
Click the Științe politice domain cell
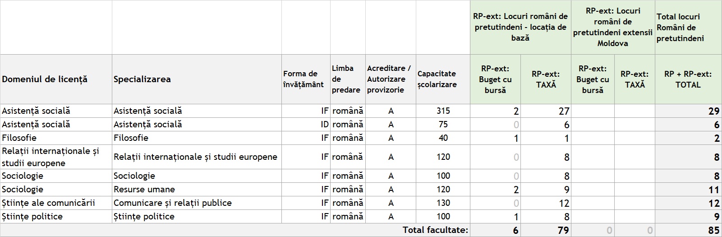(x=56, y=216)
